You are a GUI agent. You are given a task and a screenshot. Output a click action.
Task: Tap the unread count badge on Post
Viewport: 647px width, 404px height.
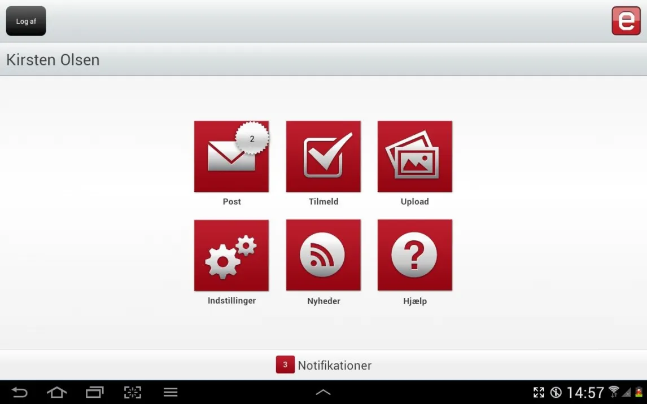[x=252, y=138]
